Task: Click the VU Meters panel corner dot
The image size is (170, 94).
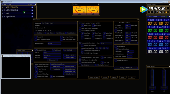Action: point(98,4)
